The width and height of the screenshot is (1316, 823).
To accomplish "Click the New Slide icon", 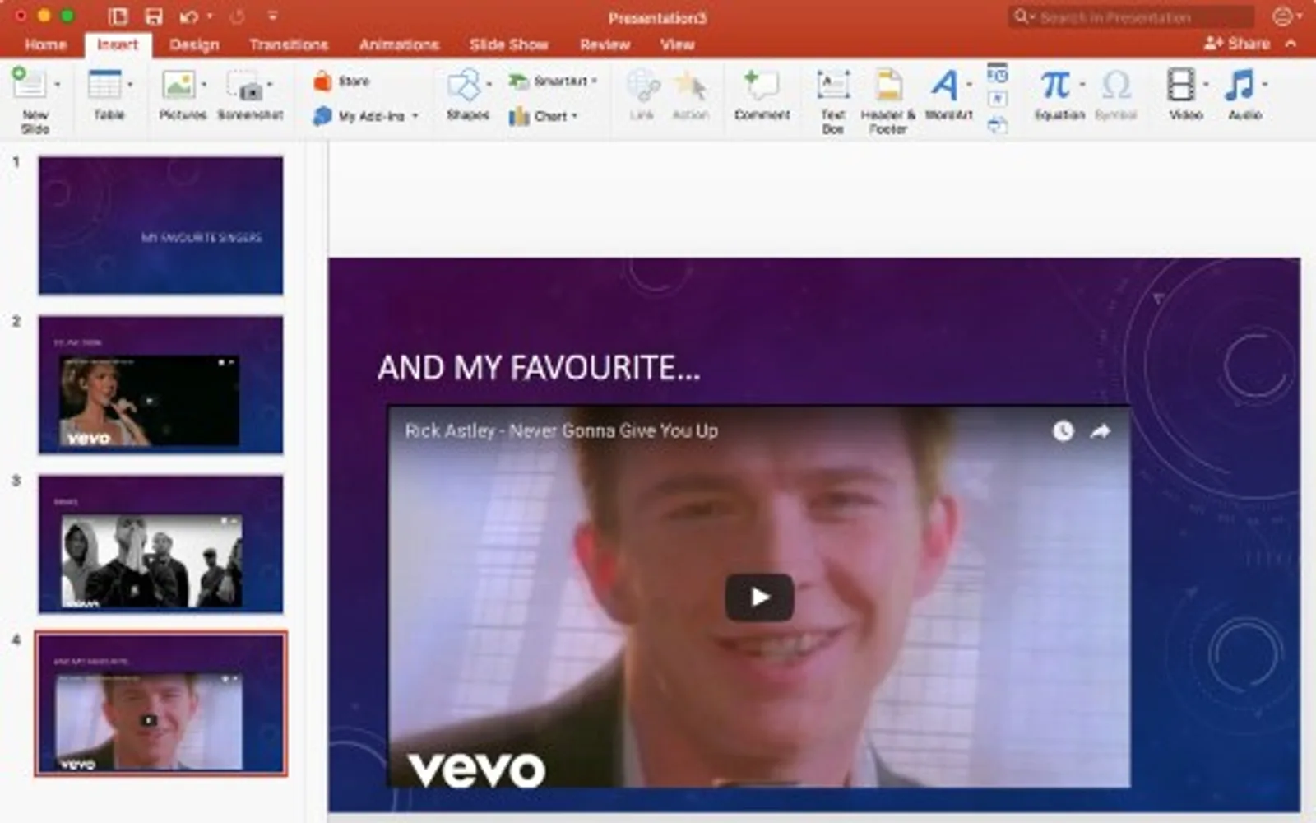I will coord(29,84).
